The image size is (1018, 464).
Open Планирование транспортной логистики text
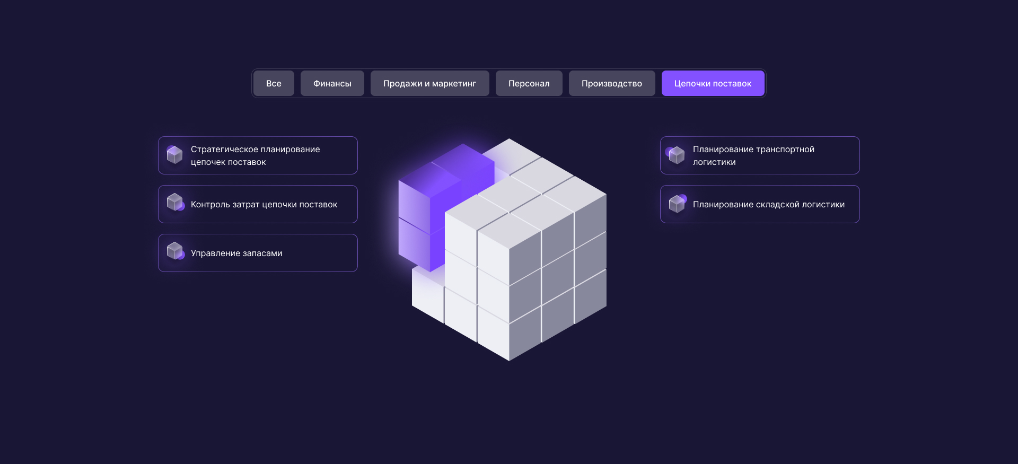pos(753,156)
